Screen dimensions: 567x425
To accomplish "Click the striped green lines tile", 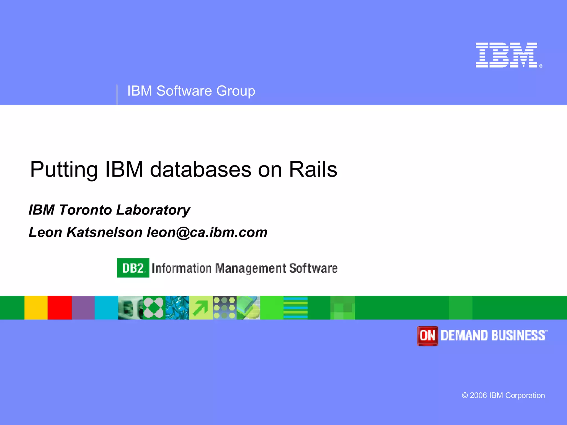I will pos(295,308).
